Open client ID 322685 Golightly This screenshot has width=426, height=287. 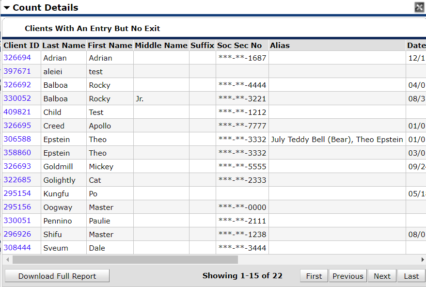pos(17,180)
